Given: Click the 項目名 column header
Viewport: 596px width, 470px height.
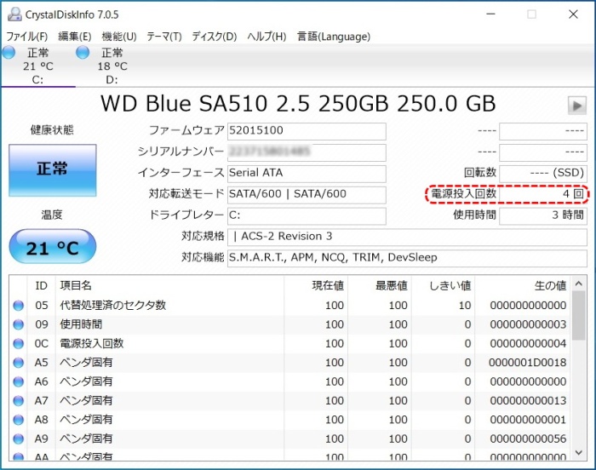Looking at the screenshot, I should tap(169, 285).
